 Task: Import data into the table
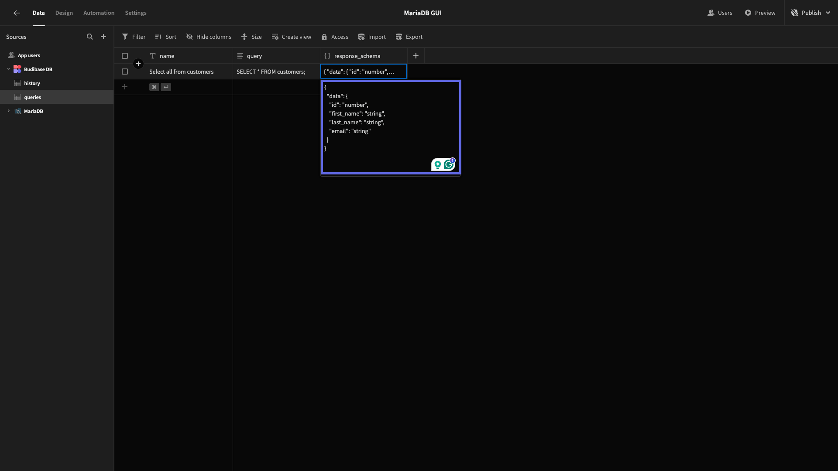coord(372,37)
